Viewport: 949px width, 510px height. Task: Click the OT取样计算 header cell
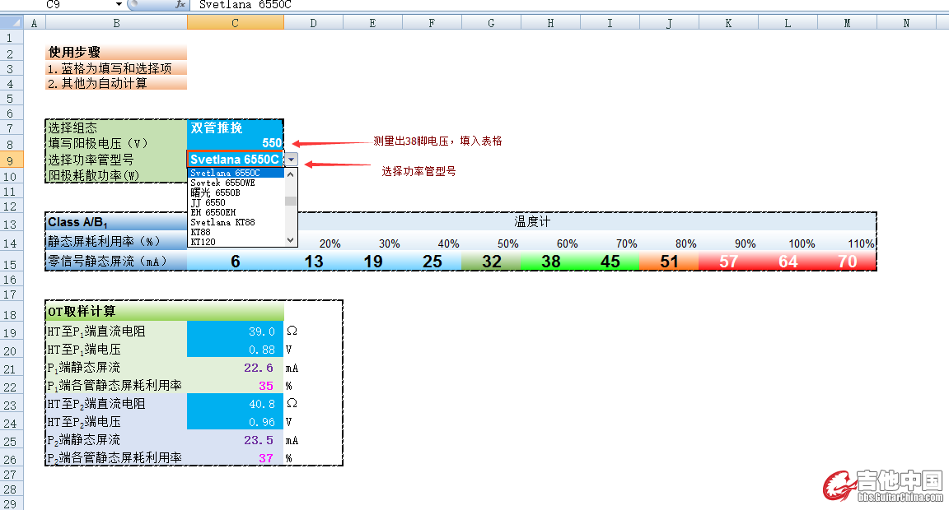coord(116,311)
